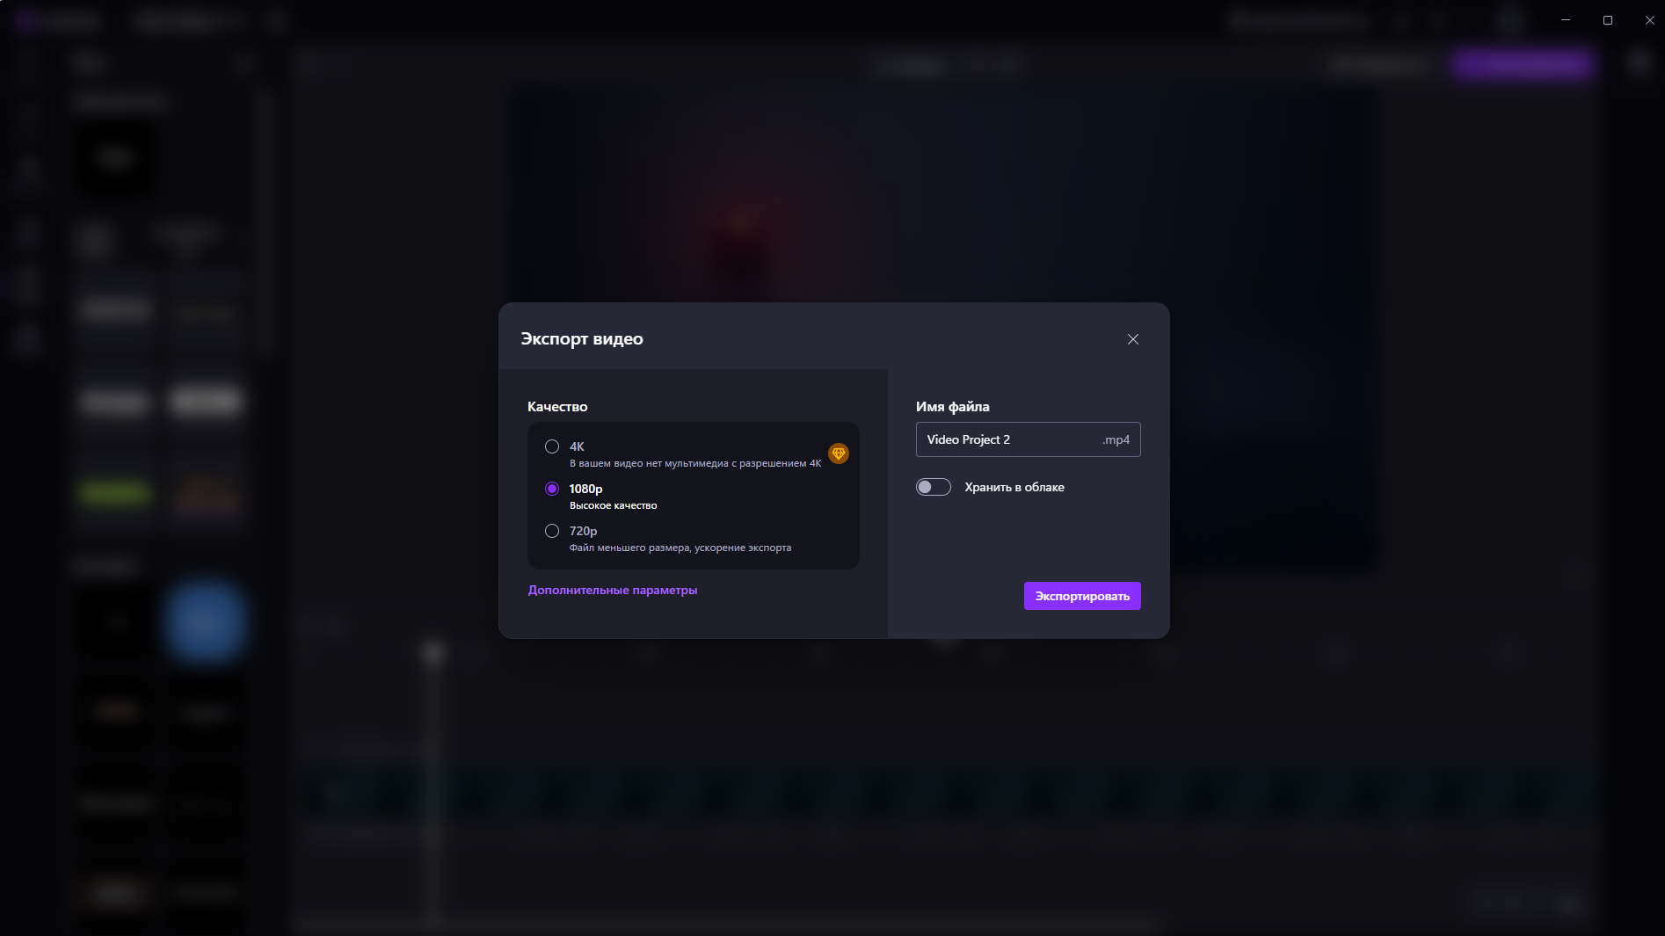
Task: Close the application window
Action: coord(1649,19)
